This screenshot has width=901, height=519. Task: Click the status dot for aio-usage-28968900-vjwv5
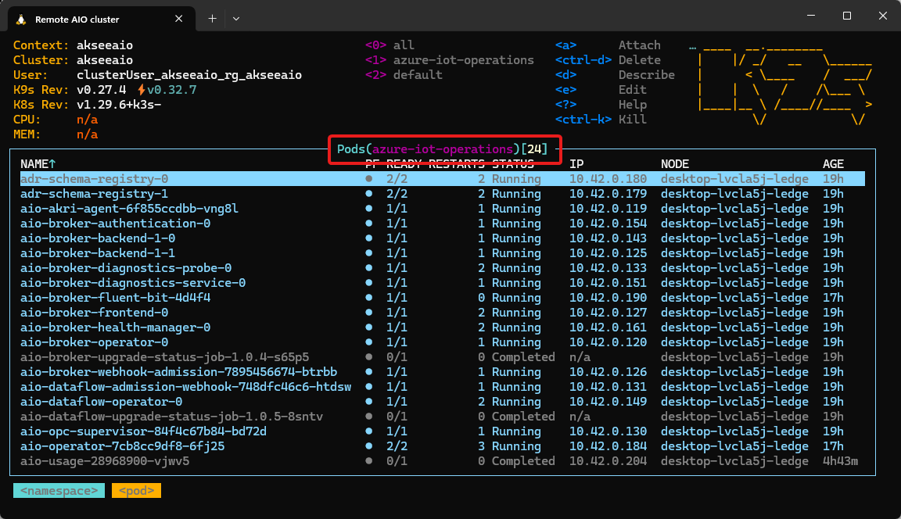368,460
